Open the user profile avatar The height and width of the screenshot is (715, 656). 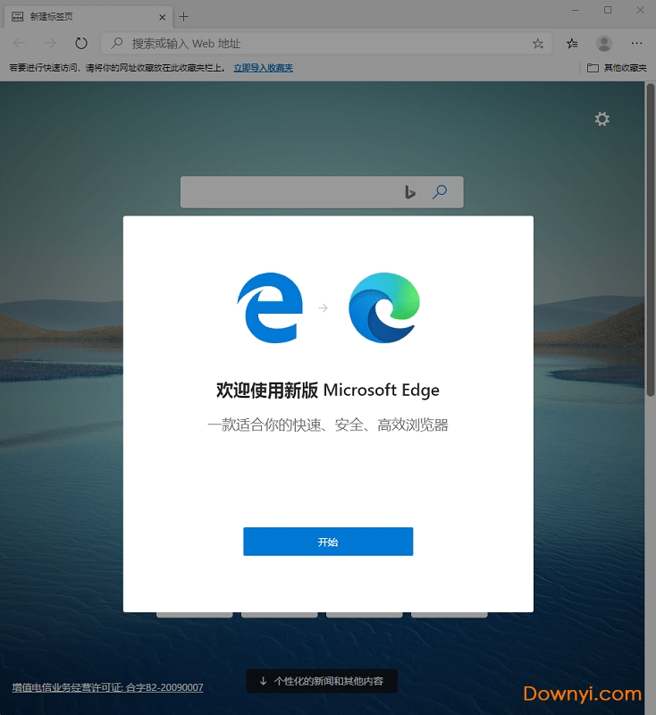[604, 43]
